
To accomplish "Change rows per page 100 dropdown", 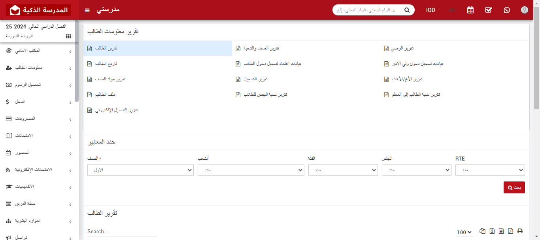I will [x=464, y=232].
